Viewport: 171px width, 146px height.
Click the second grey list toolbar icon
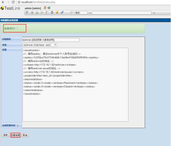32,12
